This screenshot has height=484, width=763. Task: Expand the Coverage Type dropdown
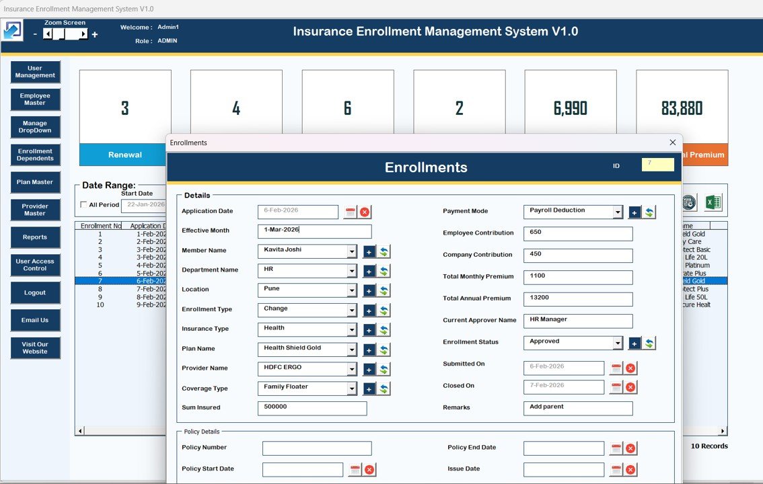(352, 389)
